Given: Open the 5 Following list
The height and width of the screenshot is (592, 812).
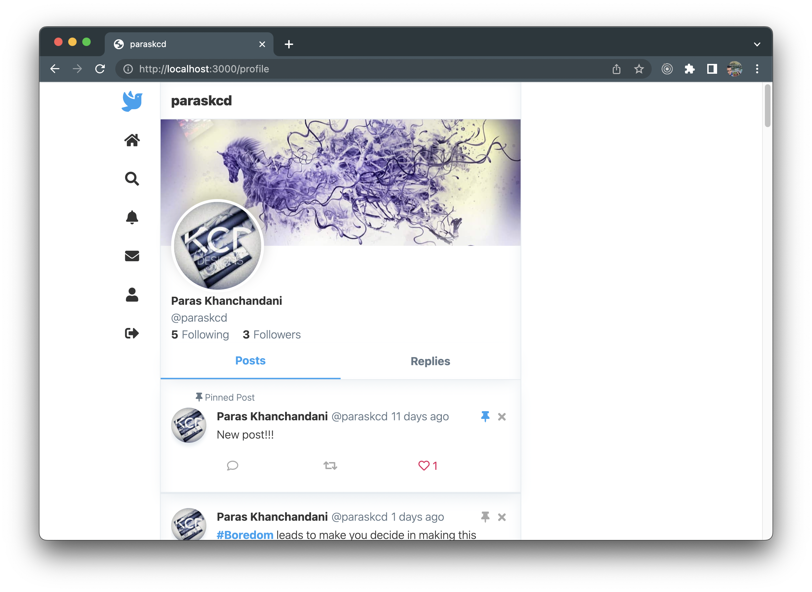Looking at the screenshot, I should [200, 335].
